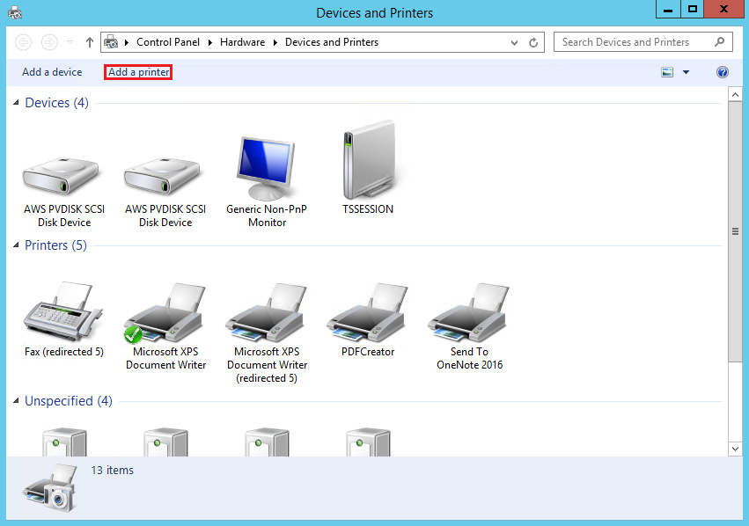Click Add a printer
The height and width of the screenshot is (526, 749).
[x=138, y=72]
